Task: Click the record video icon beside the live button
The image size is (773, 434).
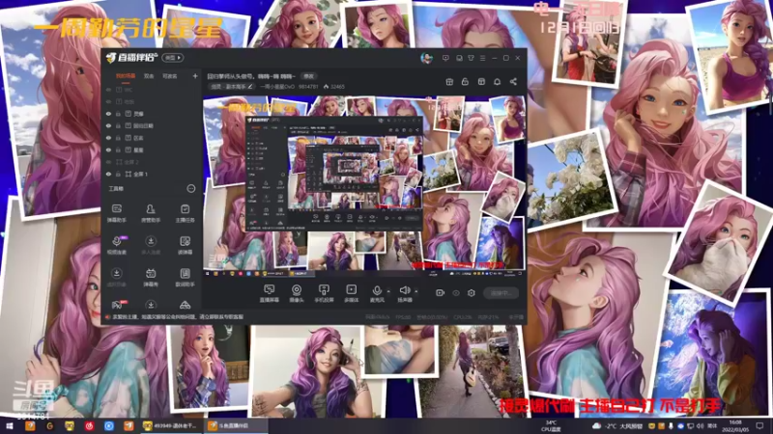Action: 440,293
